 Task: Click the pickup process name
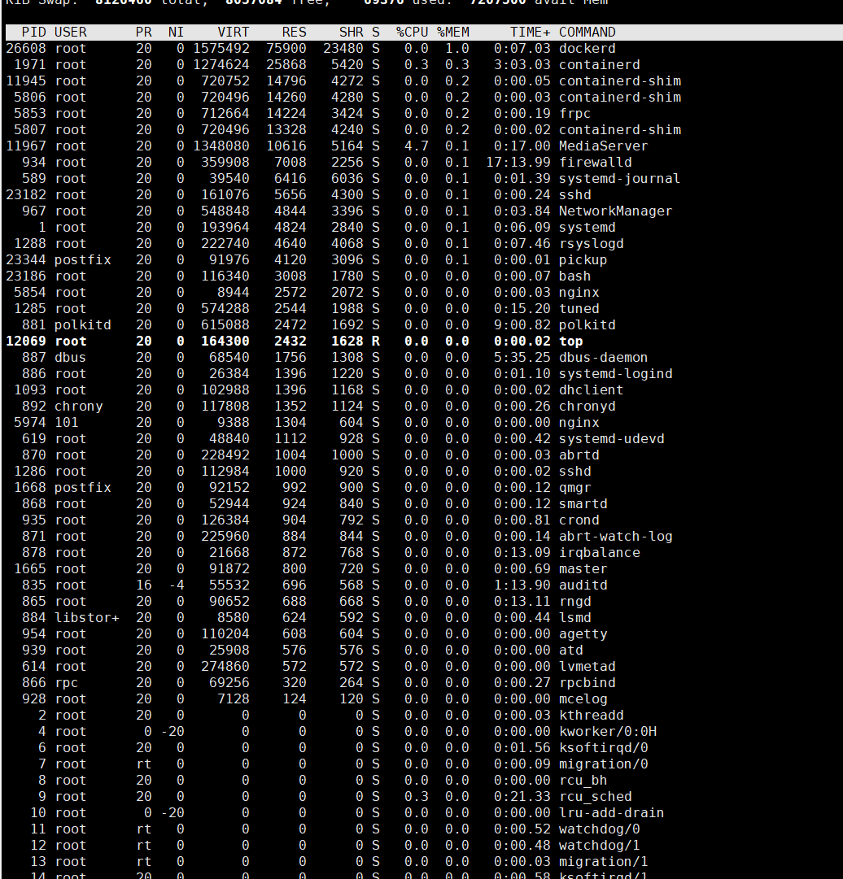pyautogui.click(x=583, y=260)
